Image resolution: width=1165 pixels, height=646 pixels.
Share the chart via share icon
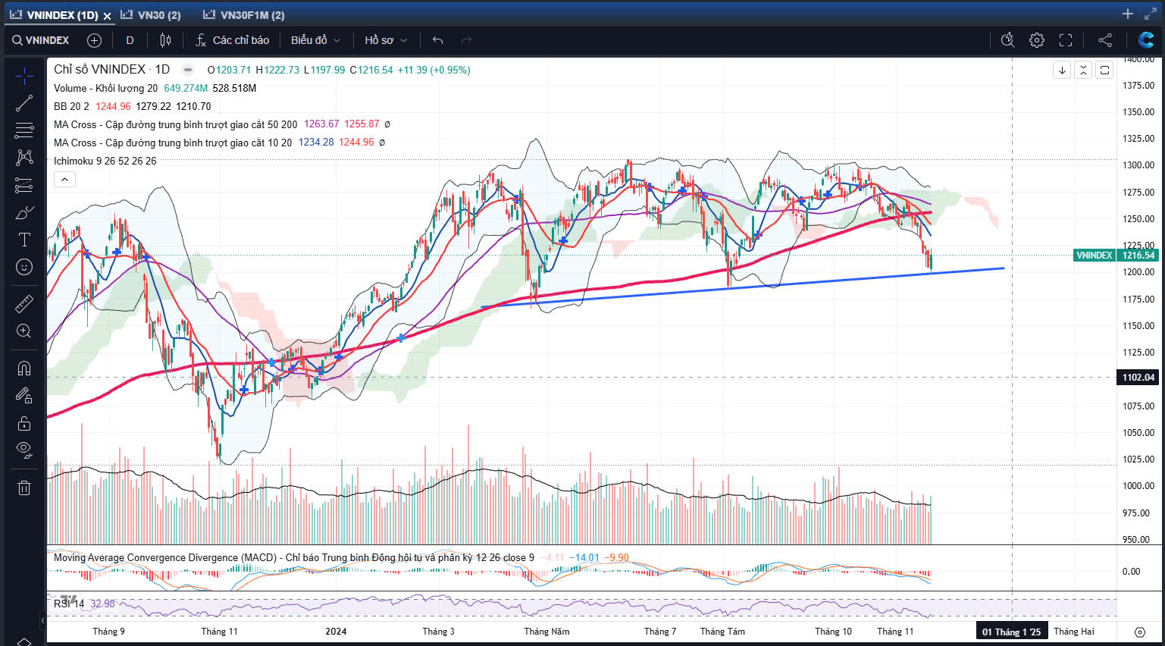click(x=1105, y=40)
